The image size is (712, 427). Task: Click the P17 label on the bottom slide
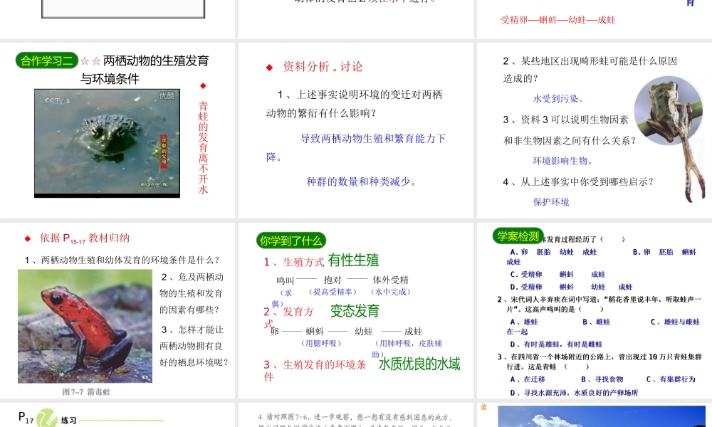26,418
